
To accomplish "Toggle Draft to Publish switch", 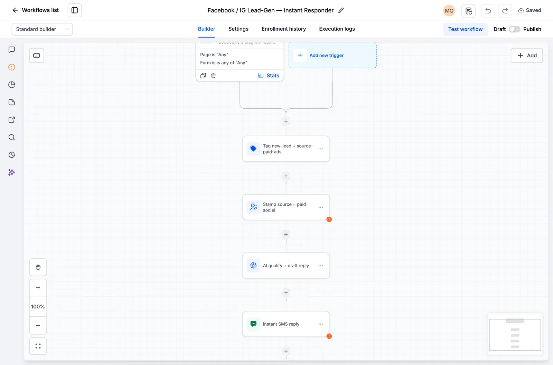I will 514,29.
